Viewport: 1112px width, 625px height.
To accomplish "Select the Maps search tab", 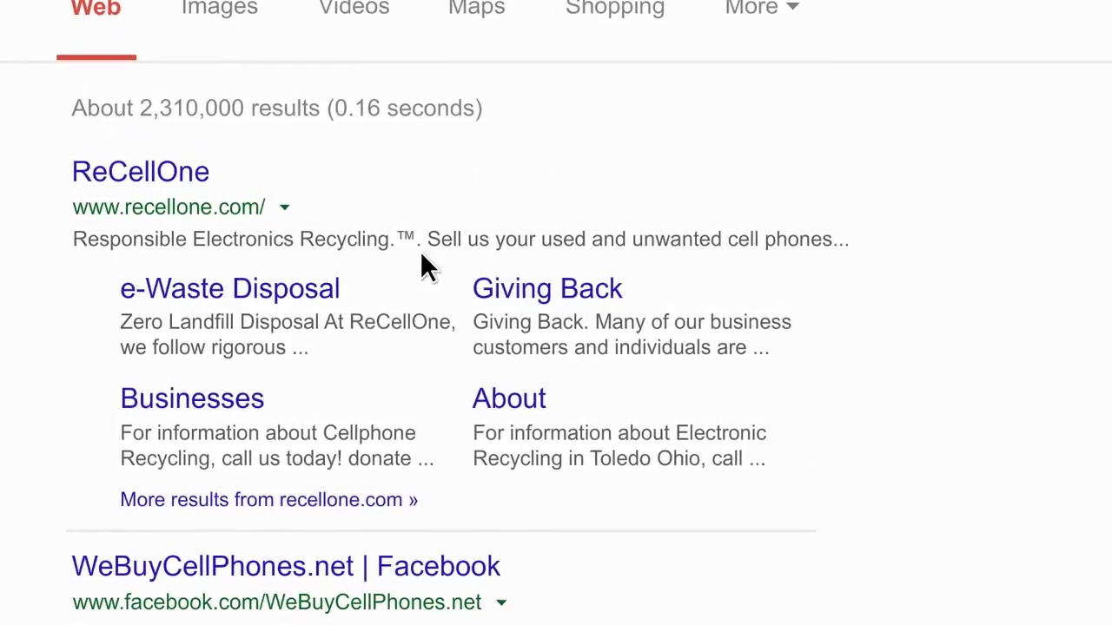I will click(476, 10).
